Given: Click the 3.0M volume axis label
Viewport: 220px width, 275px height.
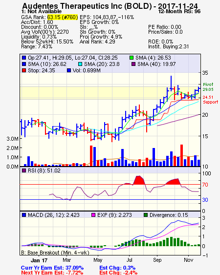Looking at the screenshot, I should coord(12,139).
